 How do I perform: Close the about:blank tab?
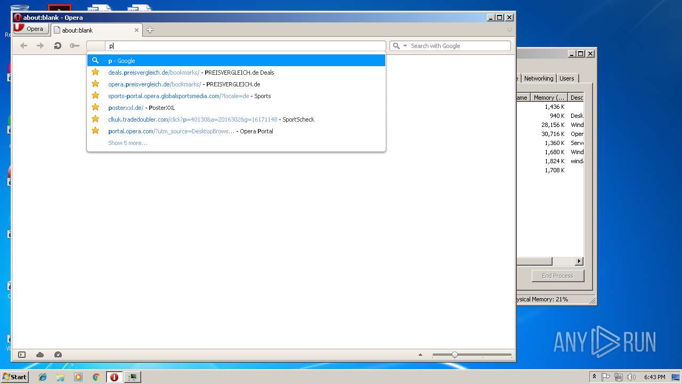pyautogui.click(x=136, y=30)
